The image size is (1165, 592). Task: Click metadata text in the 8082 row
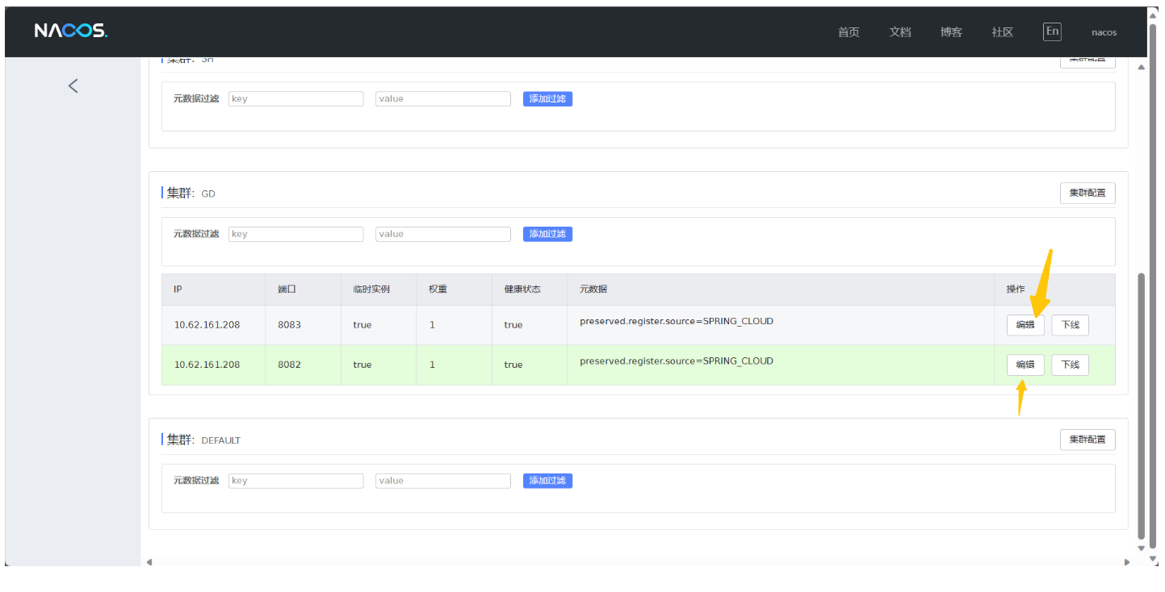pos(677,361)
